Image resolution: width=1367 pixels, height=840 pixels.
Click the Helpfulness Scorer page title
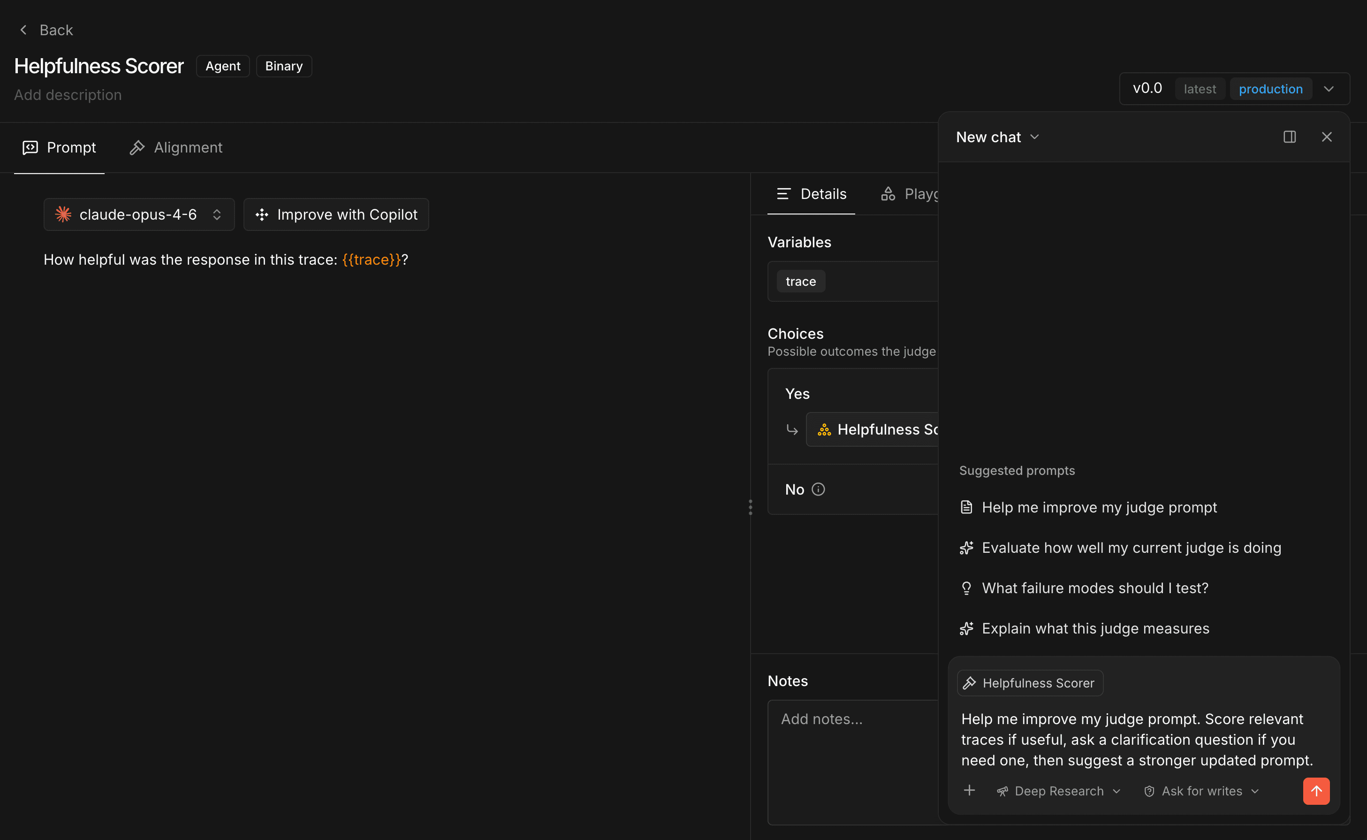99,66
